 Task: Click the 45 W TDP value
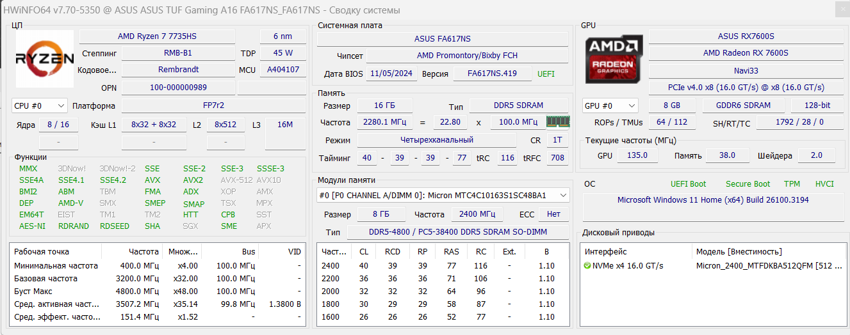(x=282, y=53)
